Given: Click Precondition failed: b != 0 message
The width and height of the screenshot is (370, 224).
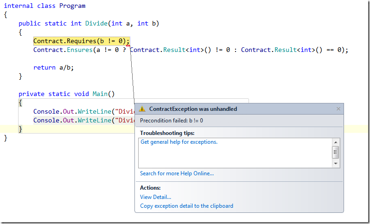Looking at the screenshot, I should click(x=171, y=121).
